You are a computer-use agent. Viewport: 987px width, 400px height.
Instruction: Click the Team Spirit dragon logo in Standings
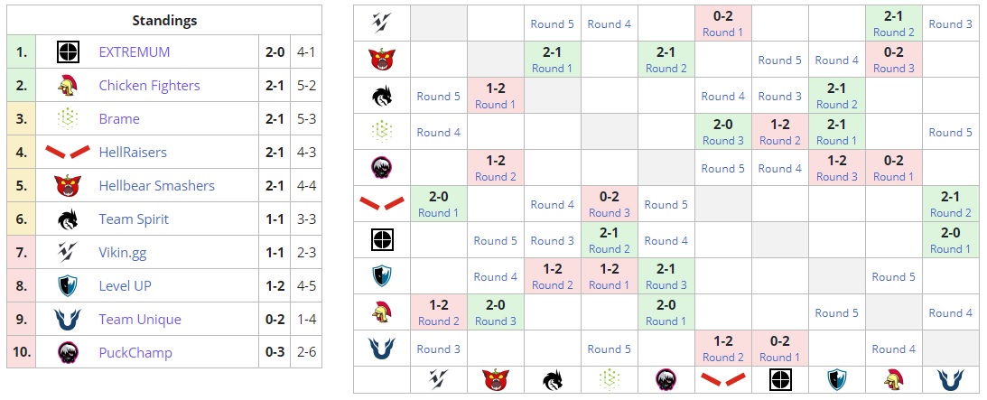tap(68, 219)
